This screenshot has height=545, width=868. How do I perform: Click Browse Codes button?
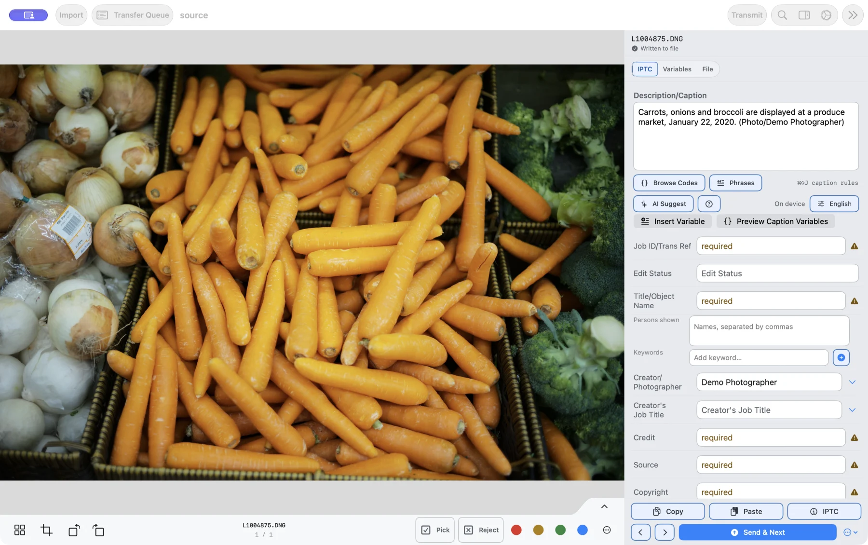click(x=669, y=183)
